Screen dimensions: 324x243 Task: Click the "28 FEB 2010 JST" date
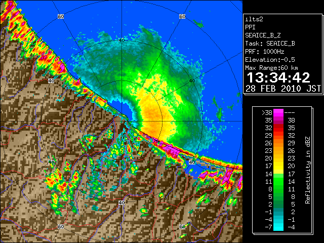[x=283, y=89]
